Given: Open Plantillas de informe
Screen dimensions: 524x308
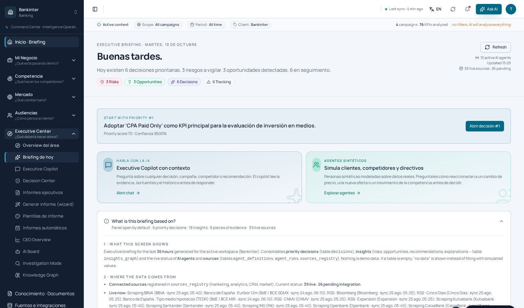Looking at the screenshot, I should pos(42,216).
